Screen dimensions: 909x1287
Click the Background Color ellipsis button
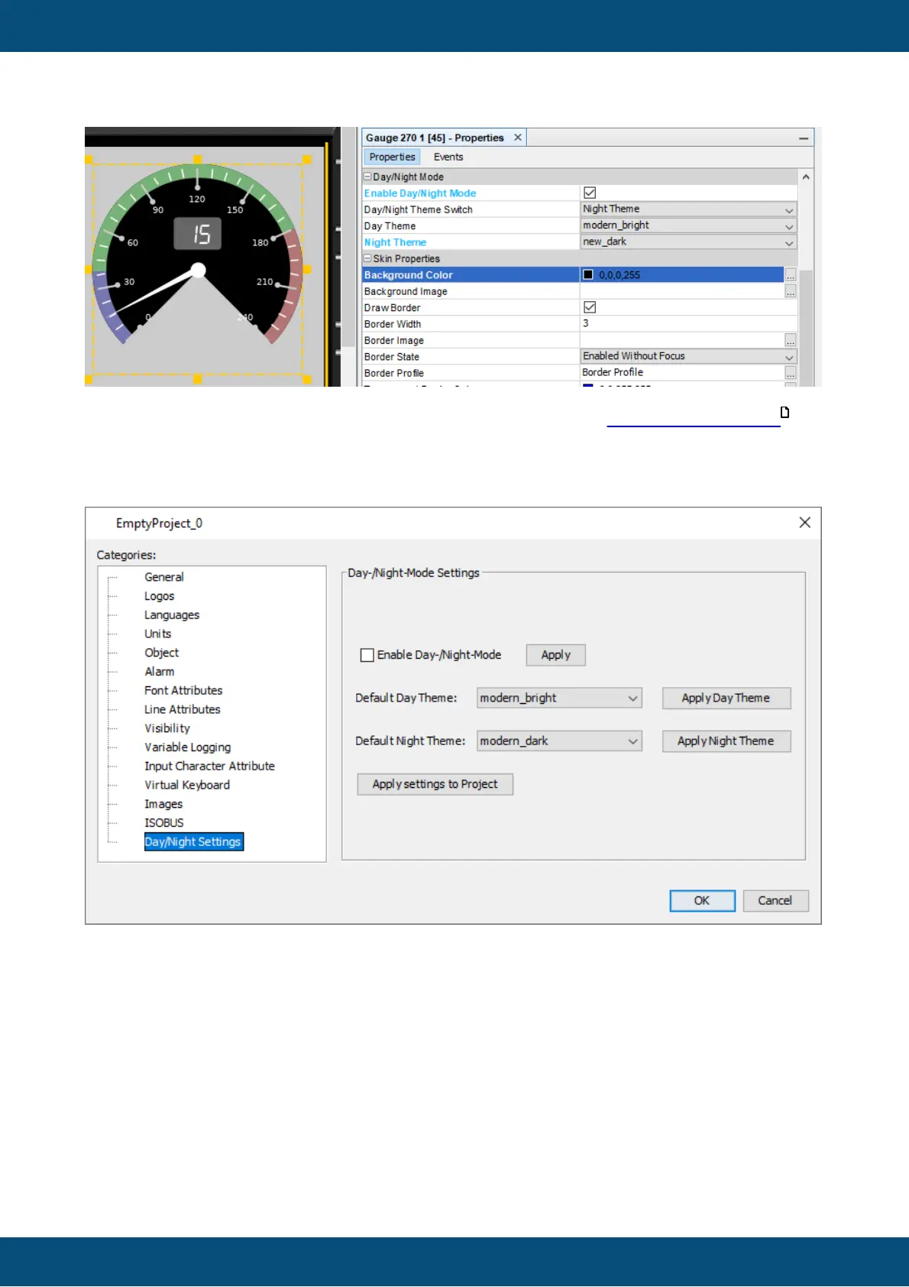(x=791, y=275)
